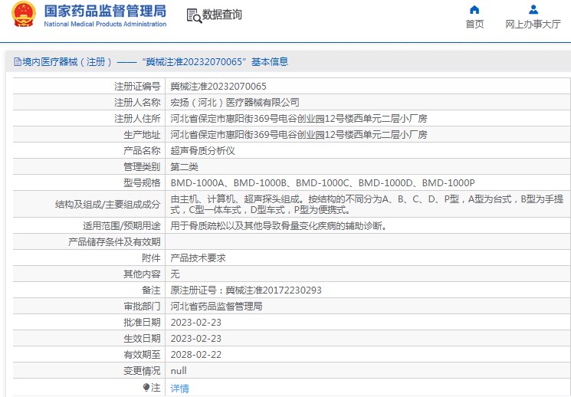This screenshot has height=397, width=571.
Task: Click the 生效日期 row label
Action: (142, 338)
